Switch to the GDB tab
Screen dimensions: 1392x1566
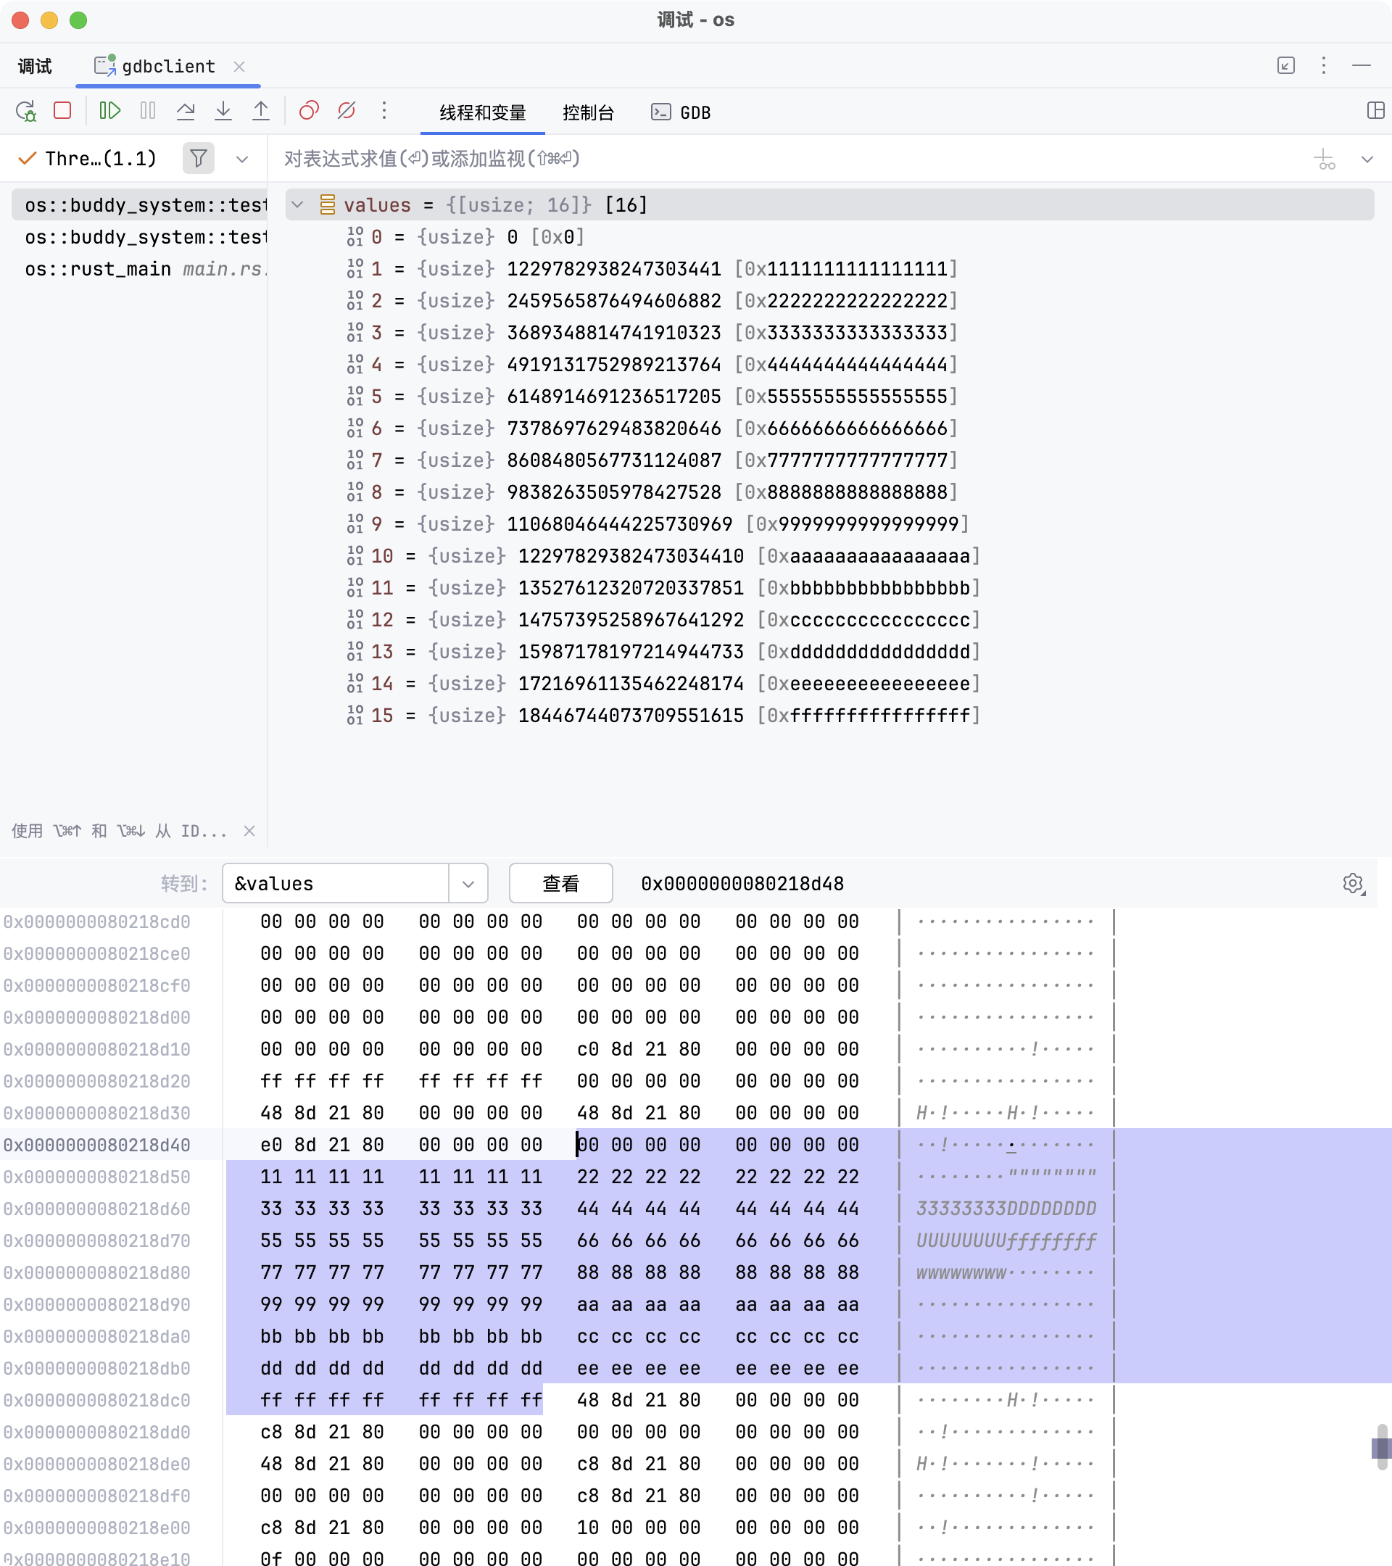pos(681,112)
